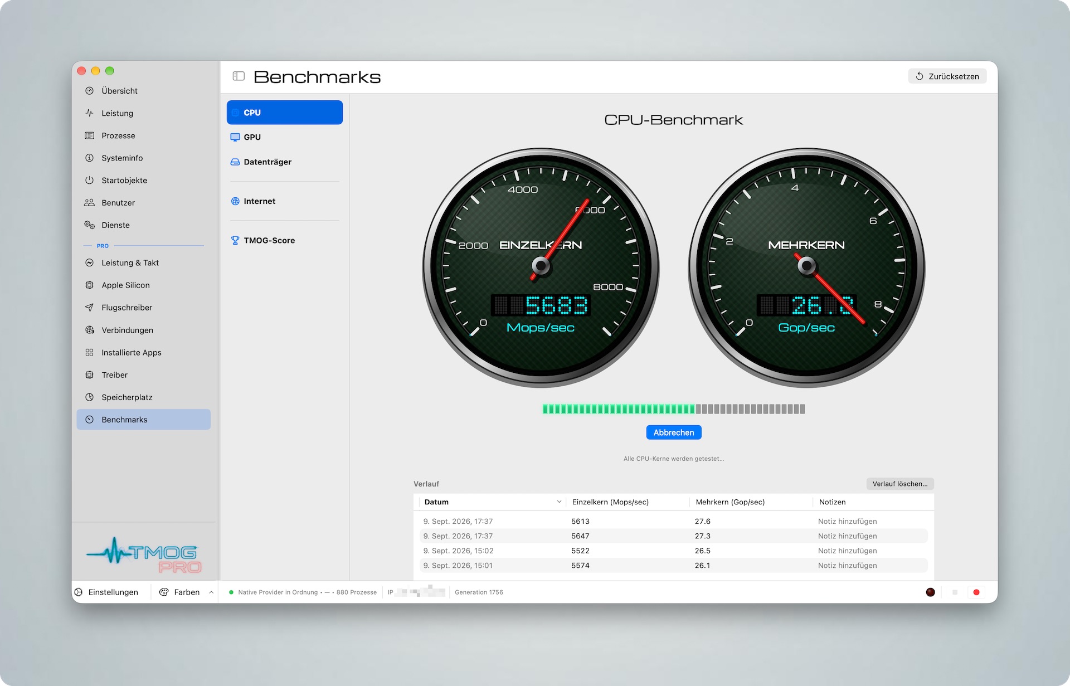This screenshot has height=686, width=1070.
Task: Select Leistung & Takt gauge icon
Action: click(x=89, y=262)
